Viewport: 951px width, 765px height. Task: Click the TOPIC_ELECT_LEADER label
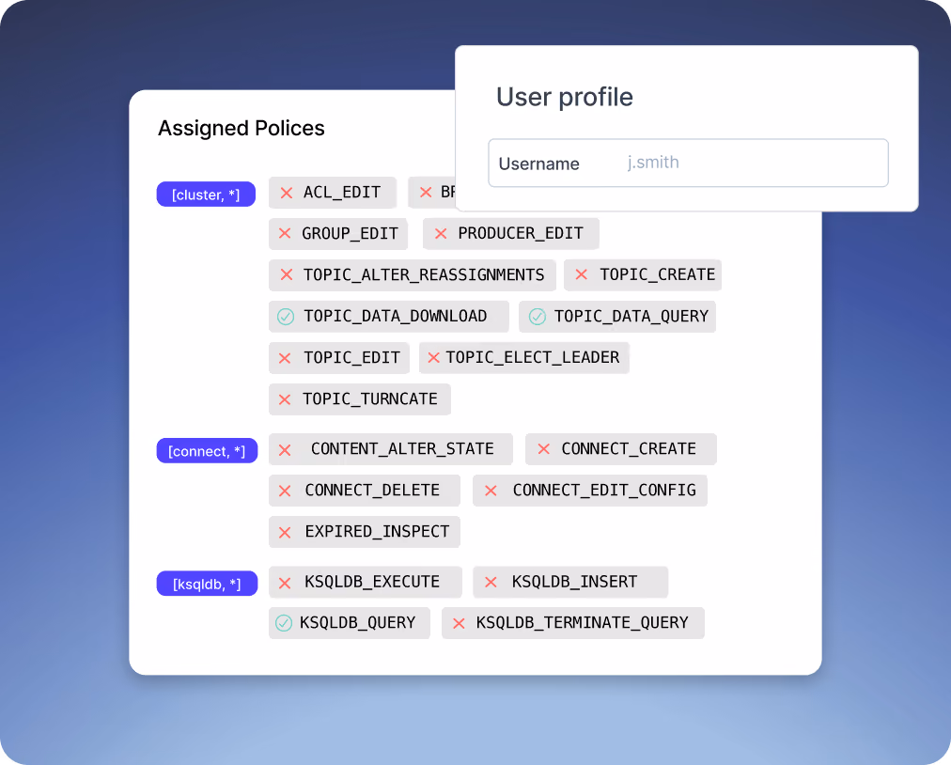pyautogui.click(x=533, y=357)
